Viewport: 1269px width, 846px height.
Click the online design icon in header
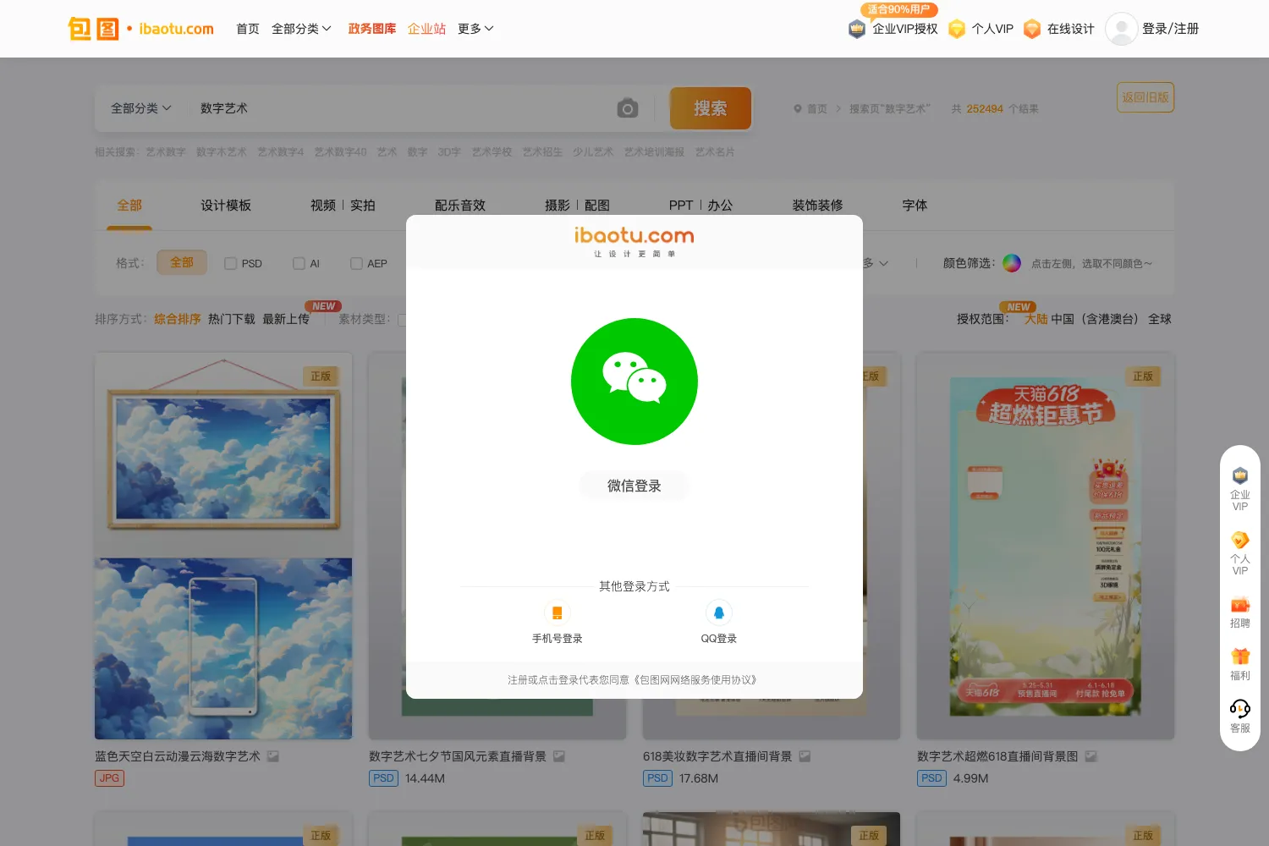1032,29
